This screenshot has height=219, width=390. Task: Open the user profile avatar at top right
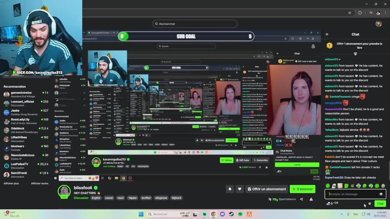[379, 24]
